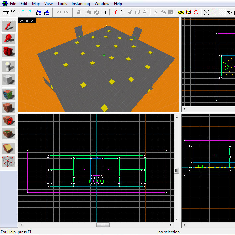This screenshot has width=235, height=235.
Task: Select the Magnify tool
Action: click(9, 39)
